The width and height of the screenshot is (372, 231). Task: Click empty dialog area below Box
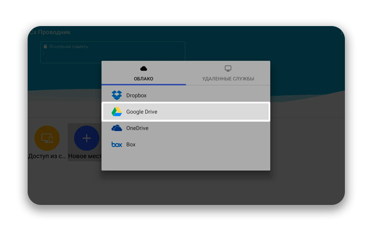(x=185, y=161)
